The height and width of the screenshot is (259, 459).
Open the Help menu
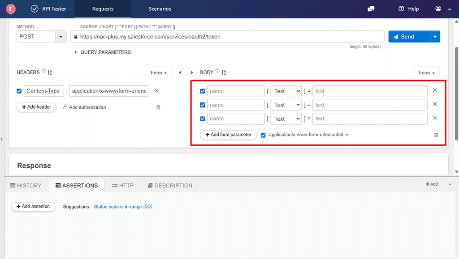(409, 9)
